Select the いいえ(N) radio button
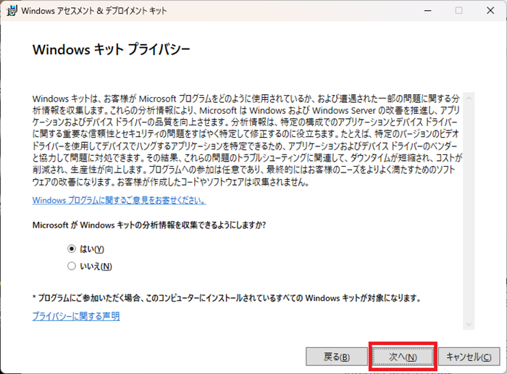This screenshot has height=374, width=507. (71, 266)
